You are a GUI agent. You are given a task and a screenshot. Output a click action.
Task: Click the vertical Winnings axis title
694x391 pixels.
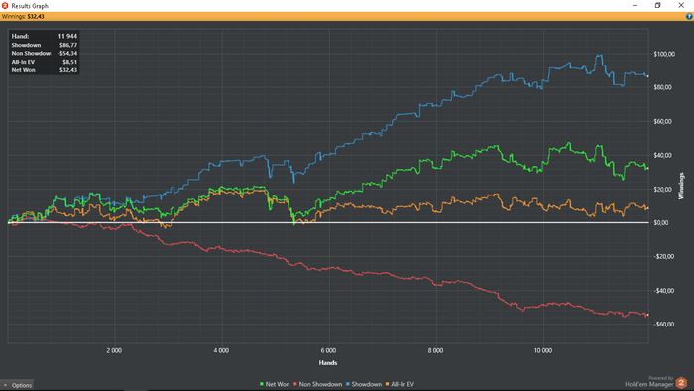coord(681,186)
